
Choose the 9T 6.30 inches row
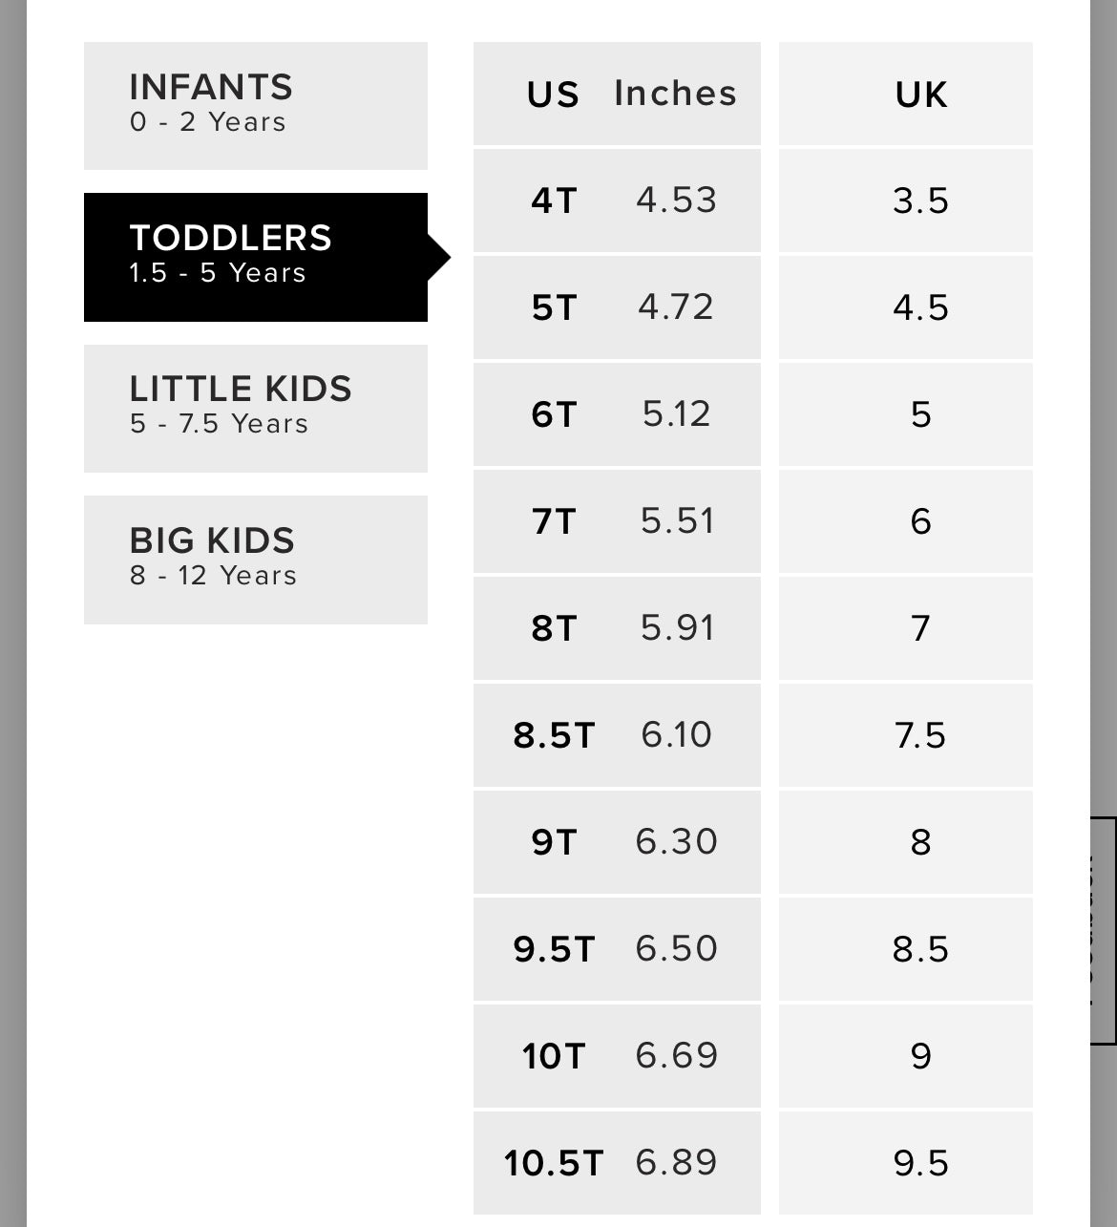tap(617, 842)
